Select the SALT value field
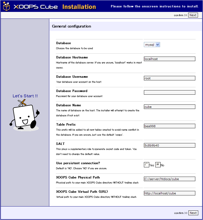The height and width of the screenshot is (220, 203). click(x=169, y=145)
